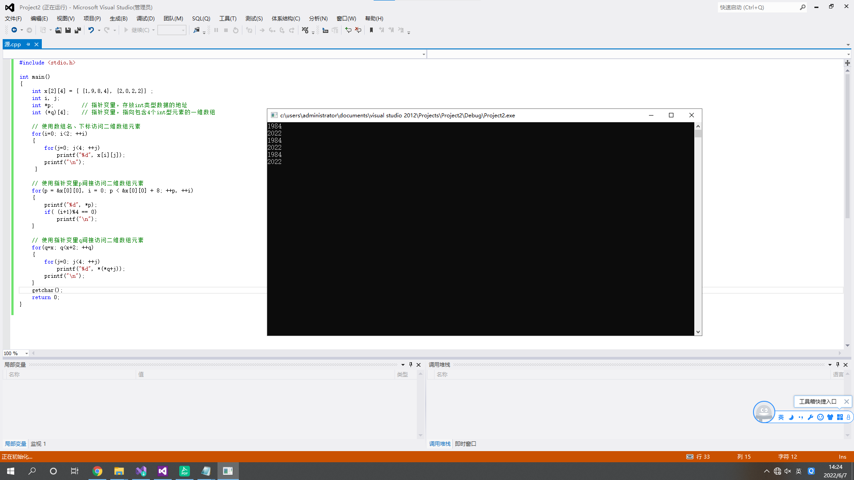Image resolution: width=854 pixels, height=480 pixels.
Task: Click the Undo icon
Action: point(91,30)
